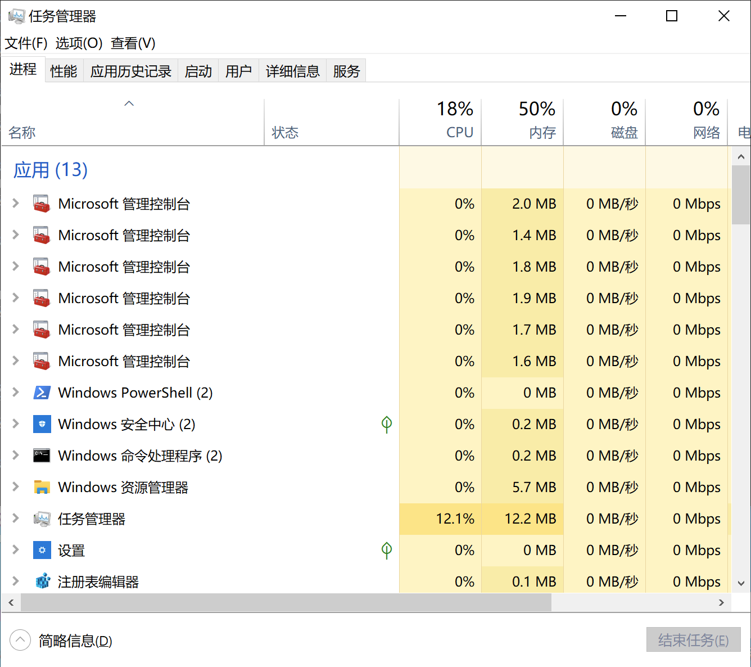The width and height of the screenshot is (751, 667).
Task: Sort by the 网络 column header
Action: 686,122
